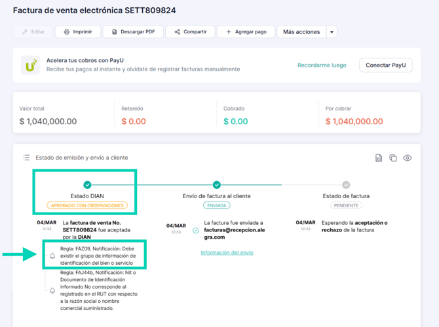Image resolution: width=439 pixels, height=327 pixels.
Task: Click the bell icon next to Regla FAZ09
Action: [52, 256]
